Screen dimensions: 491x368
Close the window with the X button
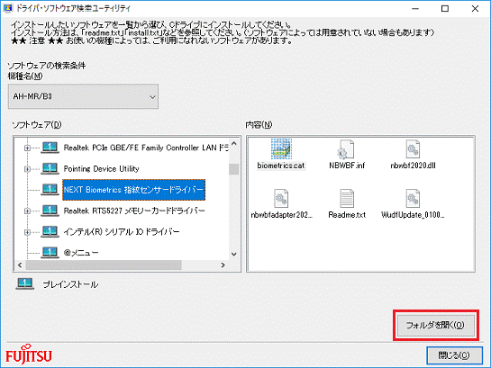click(475, 8)
